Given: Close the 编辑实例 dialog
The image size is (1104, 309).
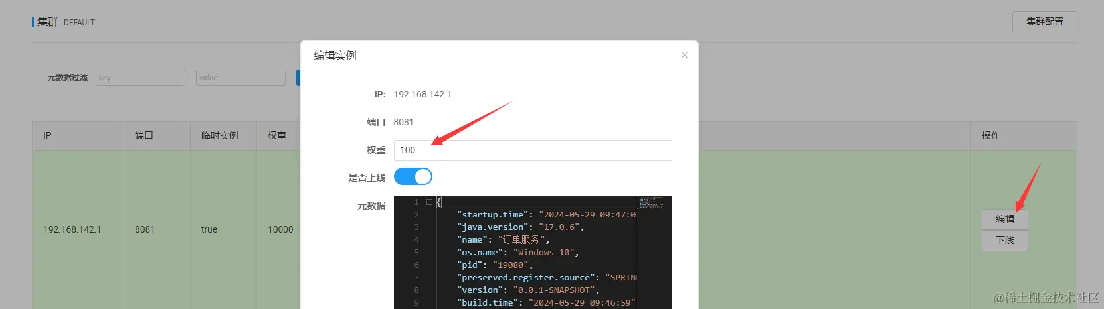Looking at the screenshot, I should (x=684, y=55).
